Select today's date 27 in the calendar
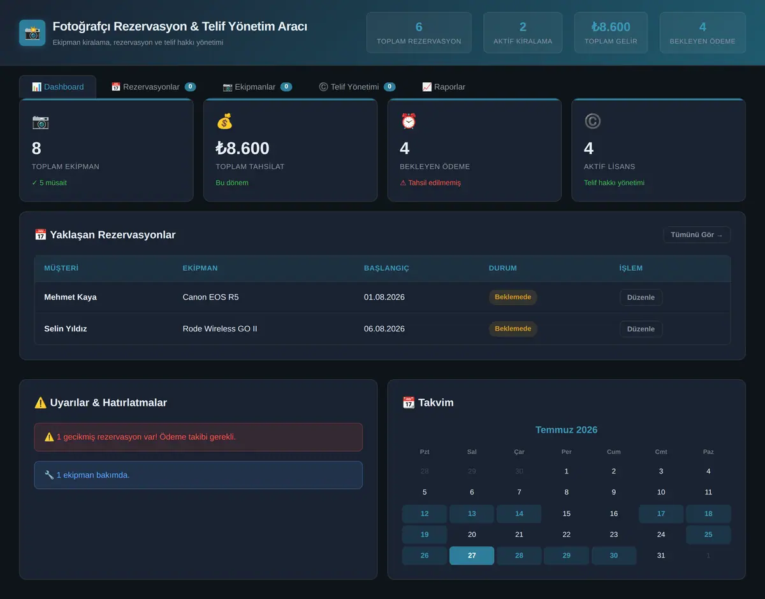Viewport: 765px width, 599px height. pos(472,556)
